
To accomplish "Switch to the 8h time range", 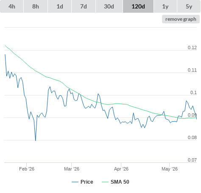I will pyautogui.click(x=36, y=6).
